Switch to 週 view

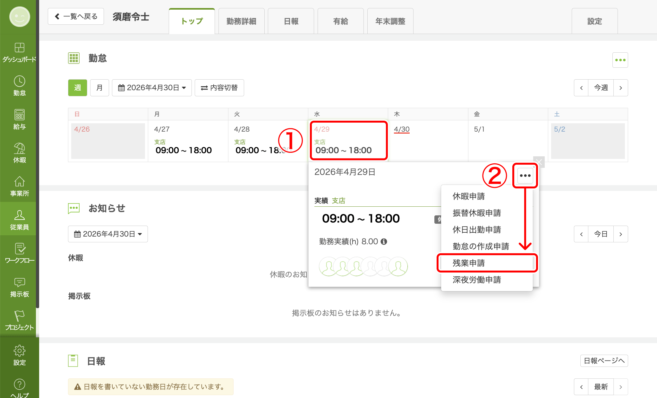pos(78,88)
